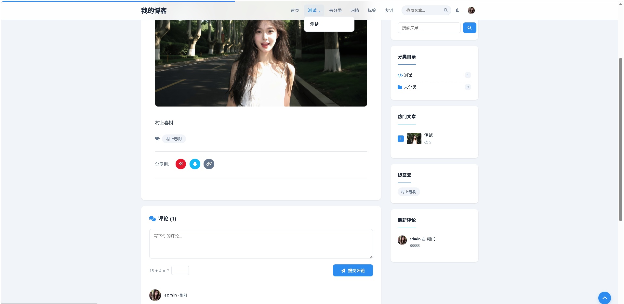Open the user avatar in header
Image resolution: width=624 pixels, height=304 pixels.
(x=471, y=10)
